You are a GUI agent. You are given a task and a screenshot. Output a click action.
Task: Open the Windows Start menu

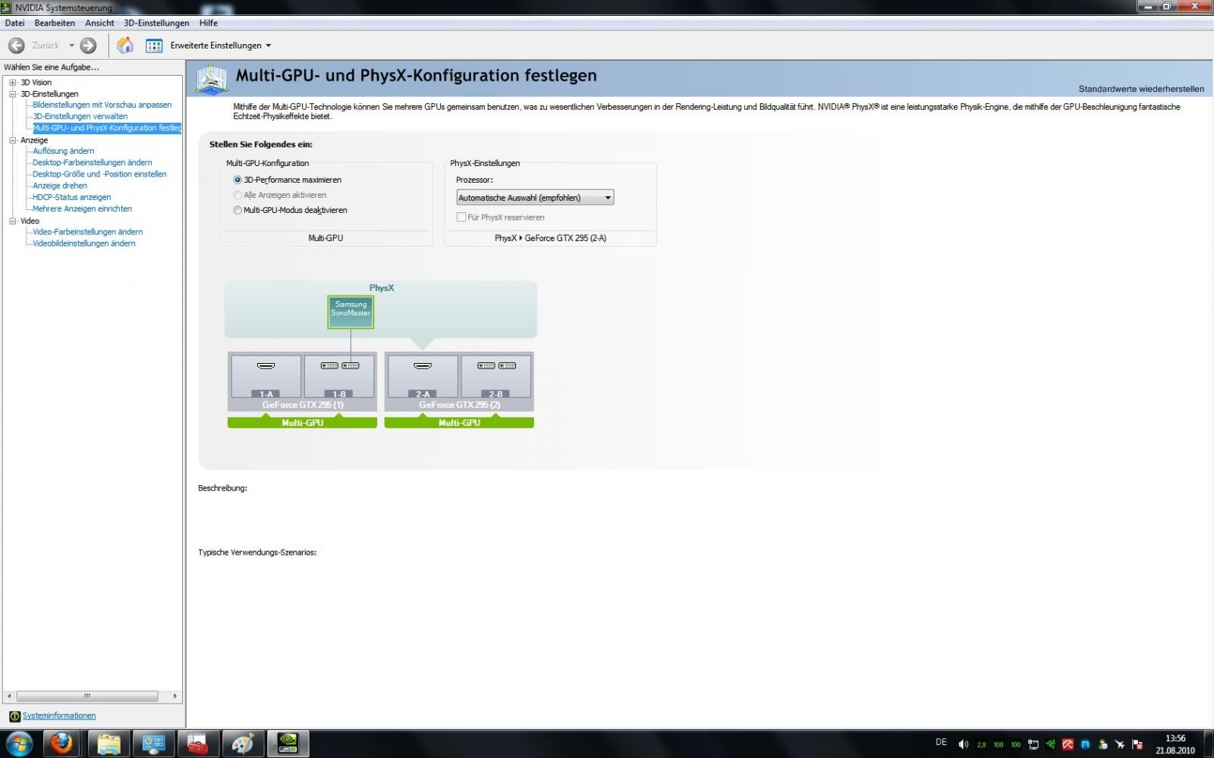tap(18, 744)
